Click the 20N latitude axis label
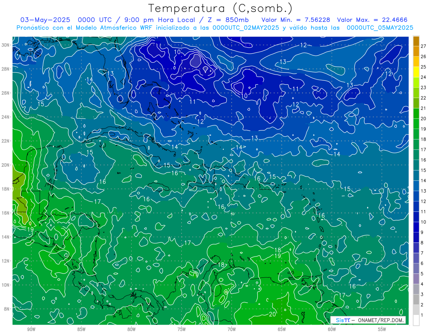Image resolution: width=433 pixels, height=334 pixels. (5, 165)
